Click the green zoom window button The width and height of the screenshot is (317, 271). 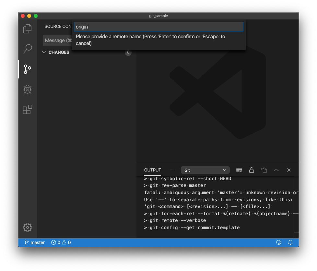[36, 16]
